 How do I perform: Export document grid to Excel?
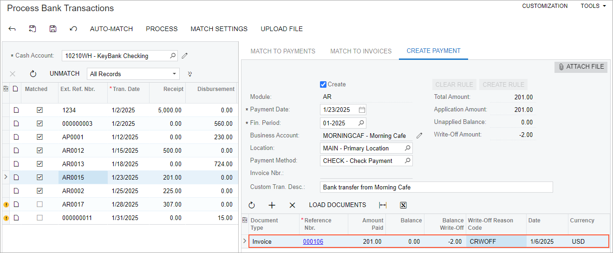tap(403, 205)
